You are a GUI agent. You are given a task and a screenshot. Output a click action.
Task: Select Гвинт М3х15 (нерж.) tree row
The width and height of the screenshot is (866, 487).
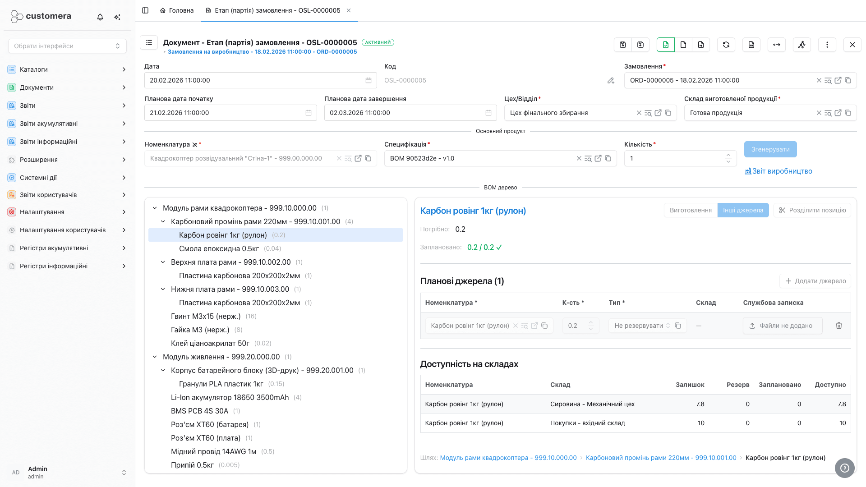276,316
